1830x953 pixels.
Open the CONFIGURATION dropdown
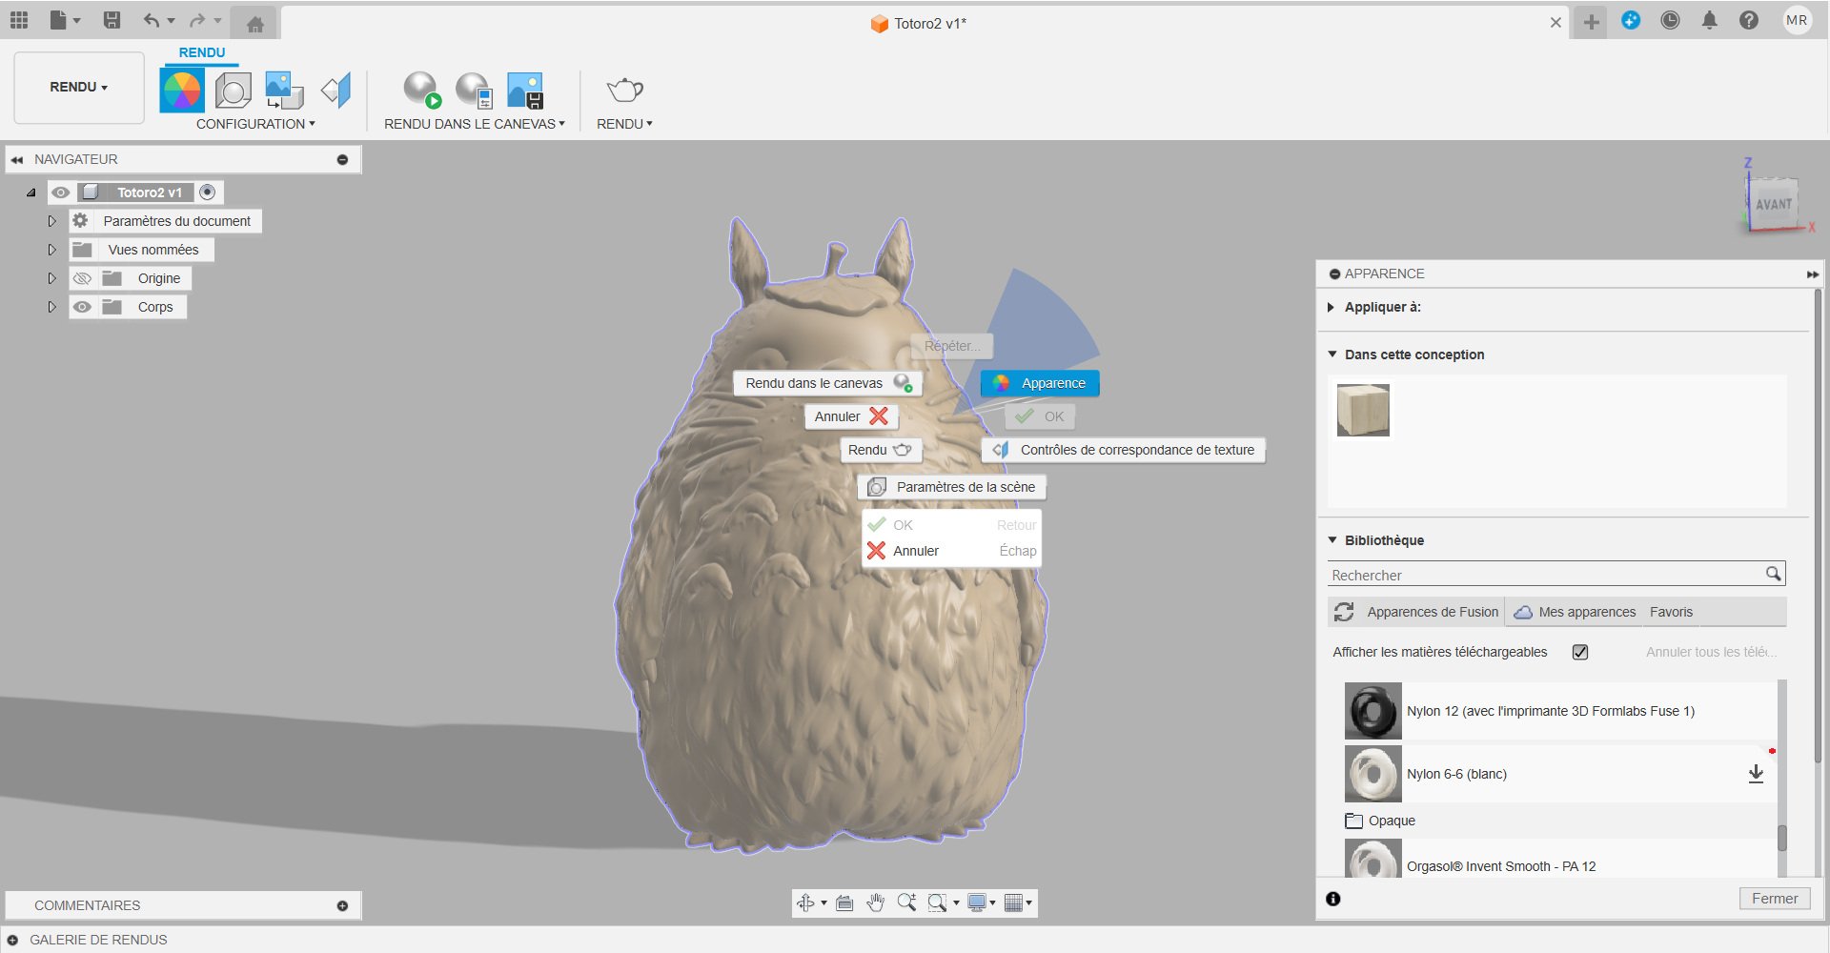click(255, 124)
